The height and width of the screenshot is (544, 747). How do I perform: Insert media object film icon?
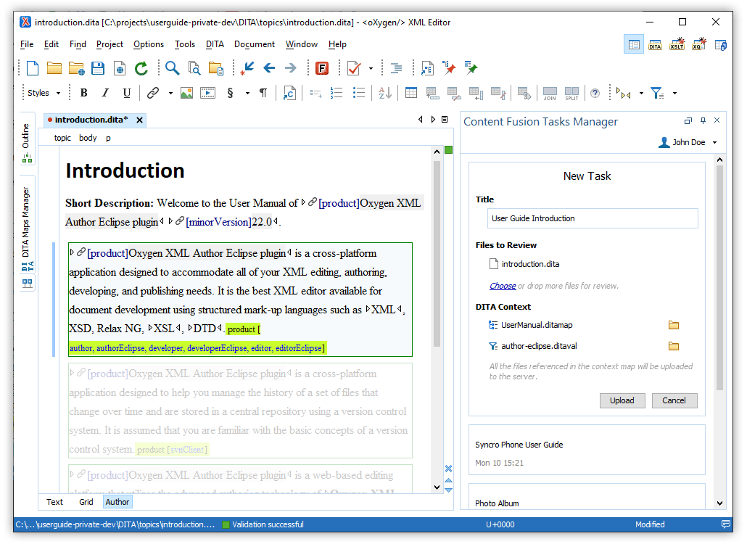(207, 93)
